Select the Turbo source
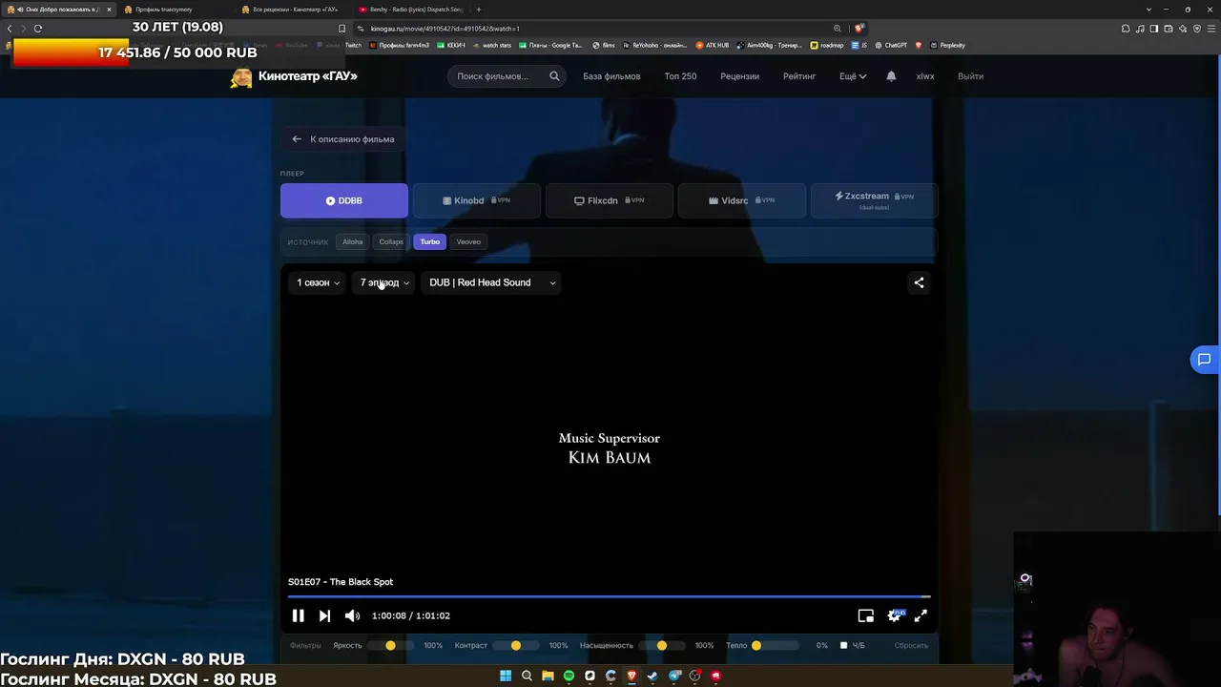This screenshot has height=687, width=1221. 430,242
